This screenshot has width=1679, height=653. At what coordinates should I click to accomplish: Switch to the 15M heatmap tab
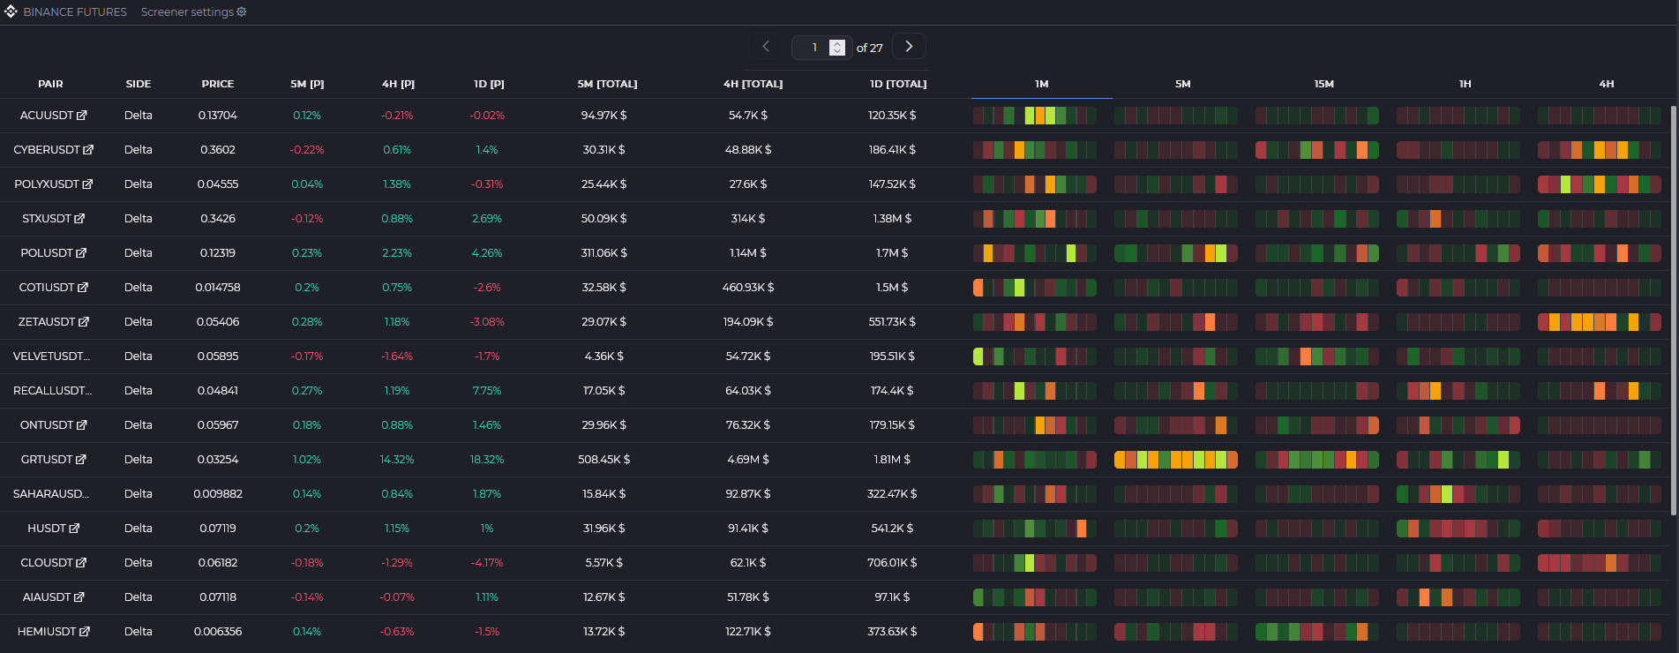1324,84
